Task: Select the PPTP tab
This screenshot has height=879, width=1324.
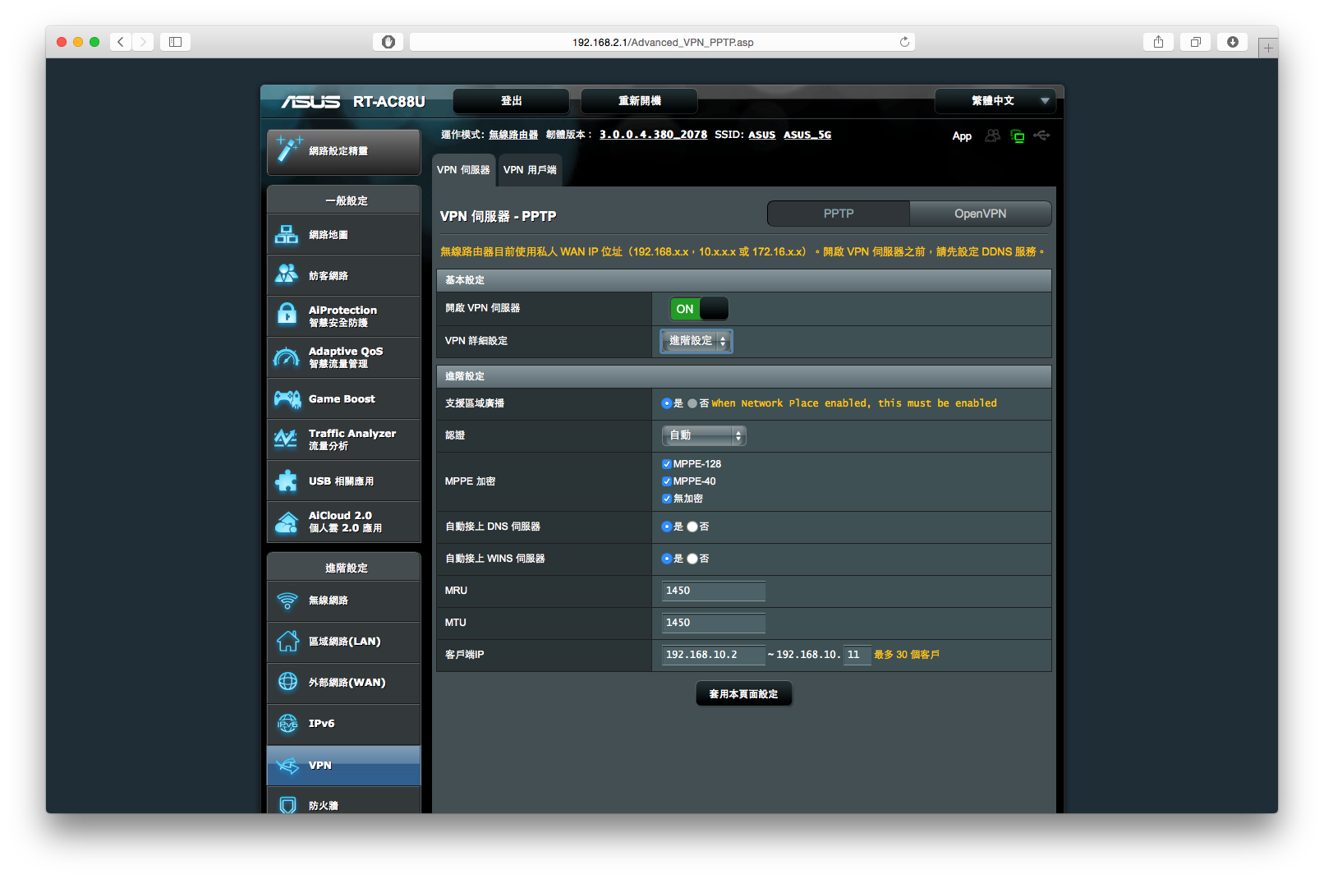Action: [839, 214]
